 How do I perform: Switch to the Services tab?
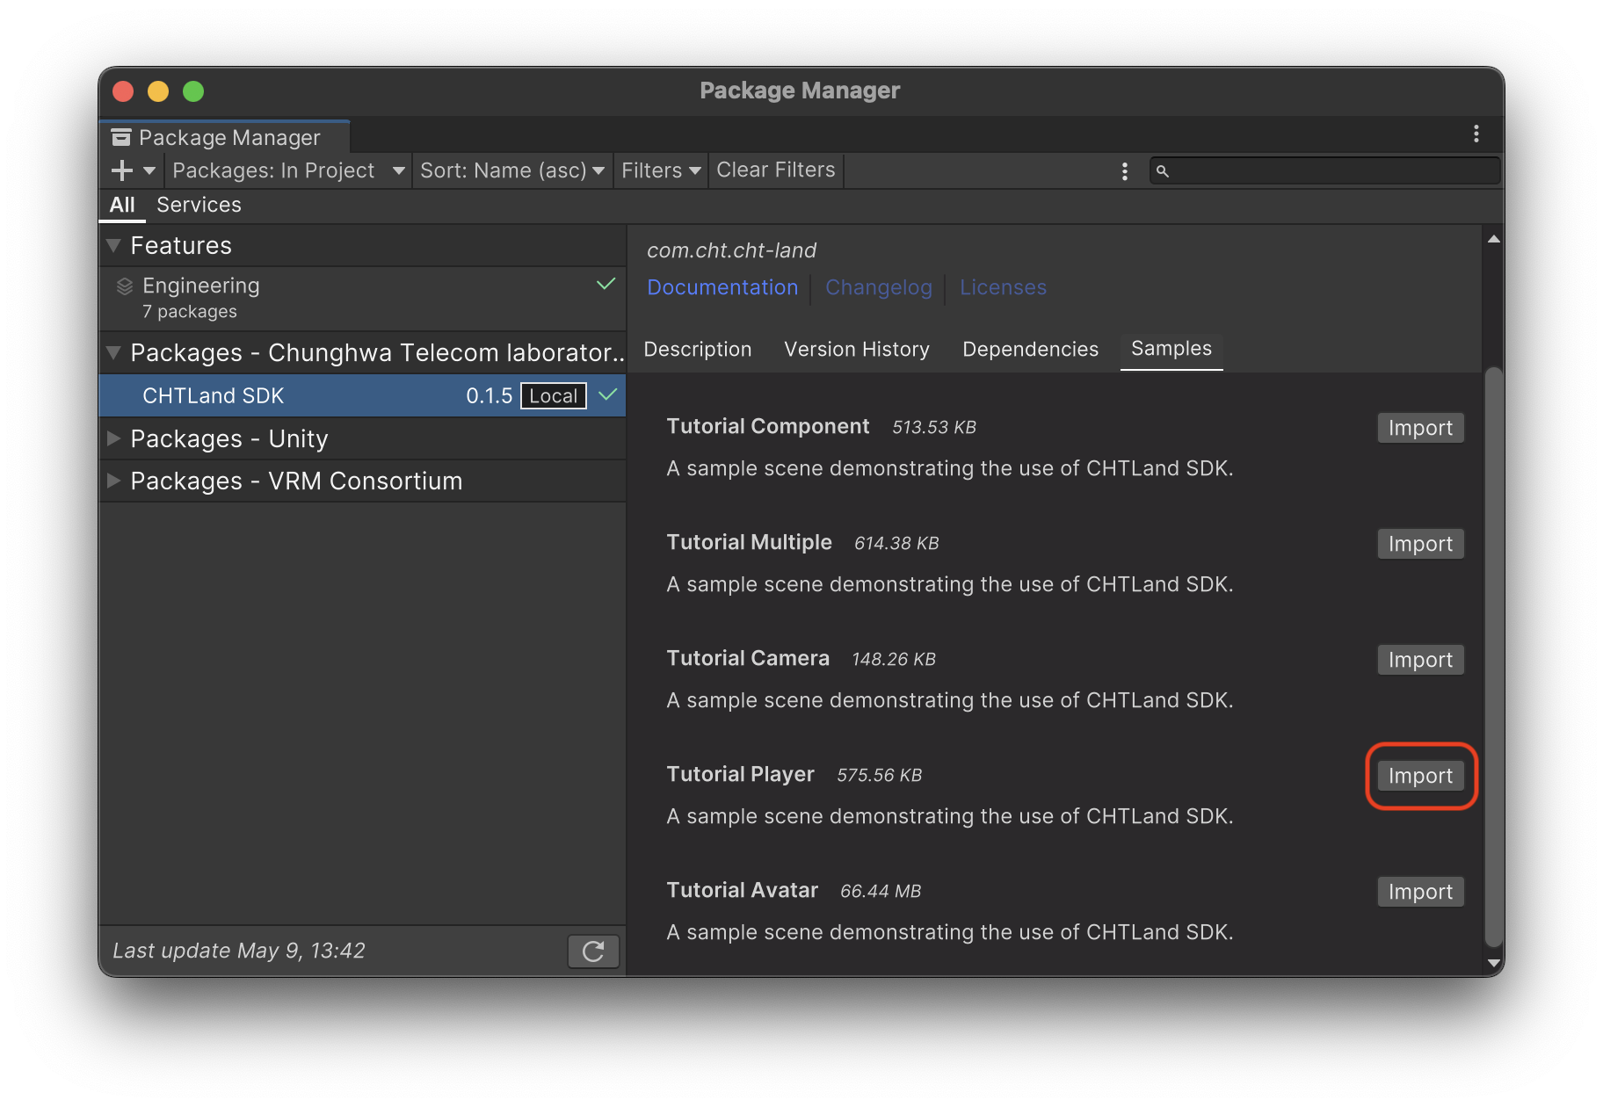[x=199, y=205]
